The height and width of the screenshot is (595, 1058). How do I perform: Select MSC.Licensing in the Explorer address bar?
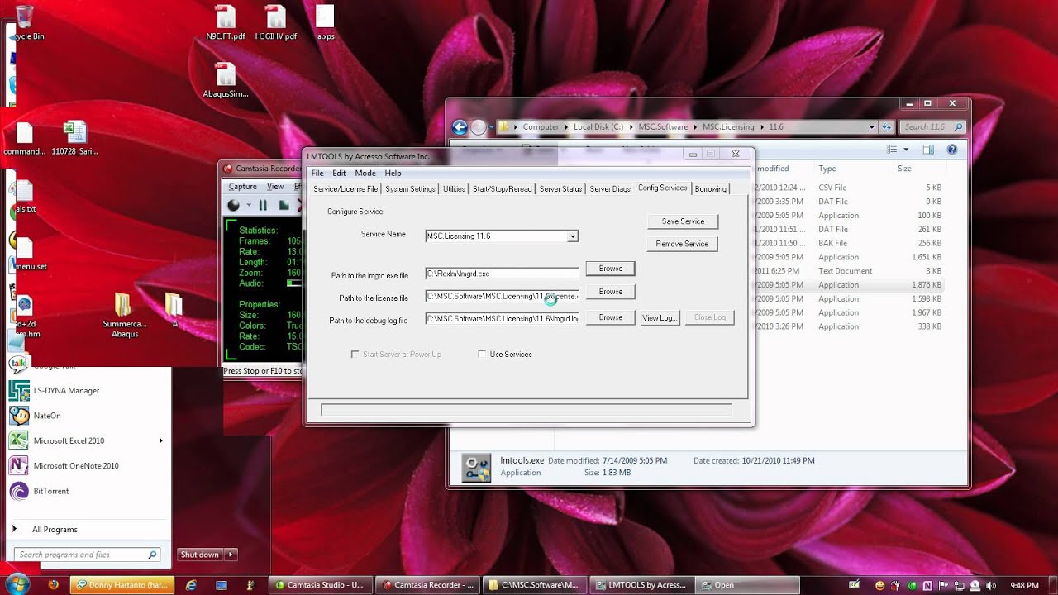coord(728,127)
